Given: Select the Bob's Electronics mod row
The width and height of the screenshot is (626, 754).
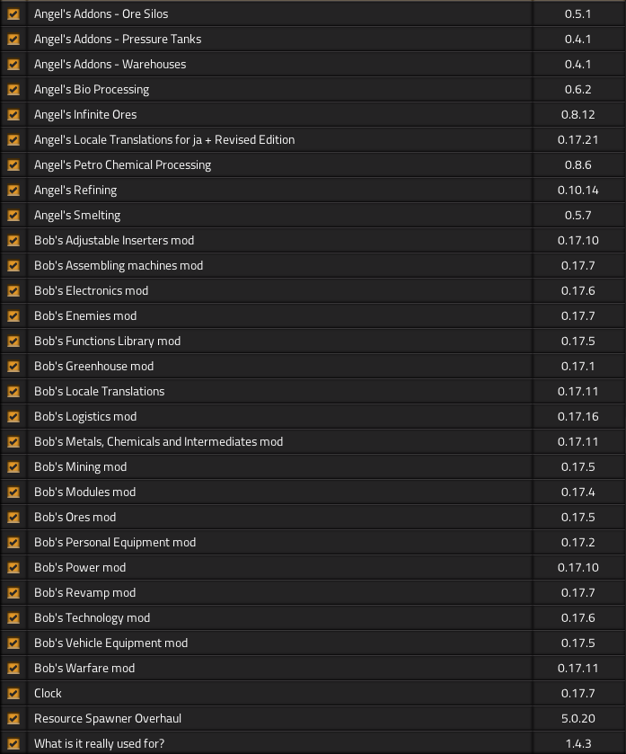Looking at the screenshot, I should click(91, 290).
